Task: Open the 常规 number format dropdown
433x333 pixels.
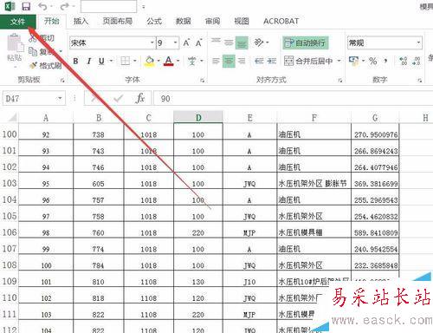Action: [x=418, y=43]
